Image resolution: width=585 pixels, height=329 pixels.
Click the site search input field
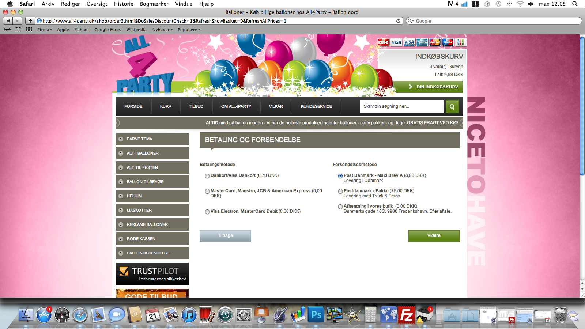(x=401, y=106)
